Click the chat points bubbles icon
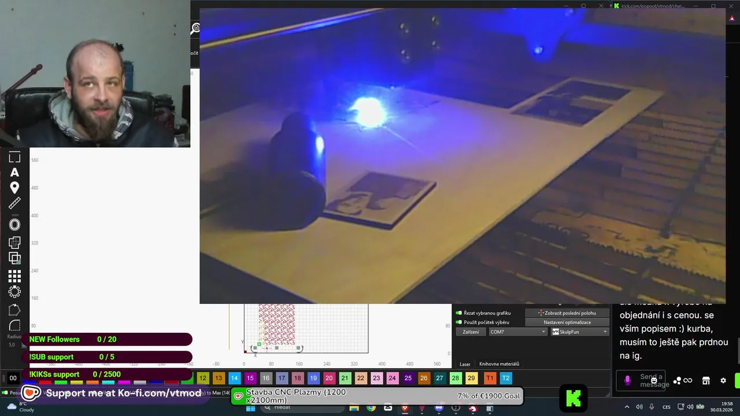 point(677,380)
